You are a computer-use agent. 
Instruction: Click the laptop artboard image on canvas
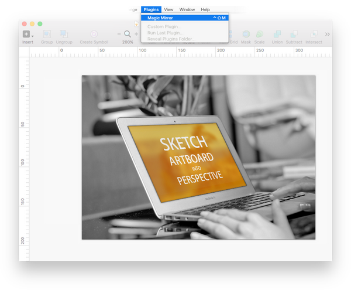pyautogui.click(x=198, y=158)
